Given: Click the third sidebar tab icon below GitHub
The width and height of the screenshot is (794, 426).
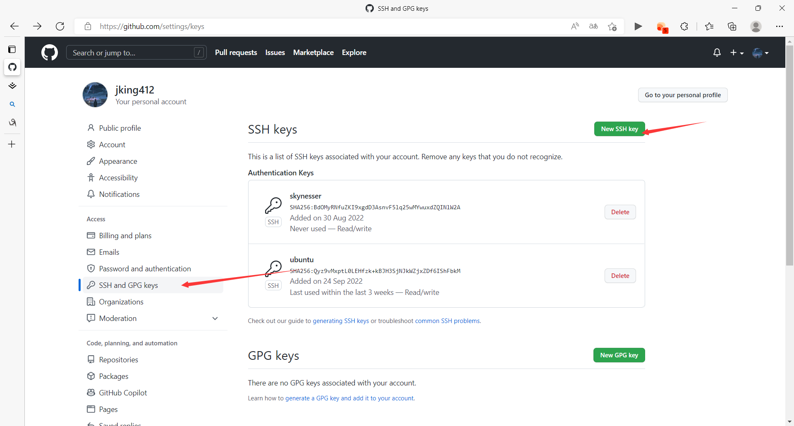Looking at the screenshot, I should click(12, 86).
